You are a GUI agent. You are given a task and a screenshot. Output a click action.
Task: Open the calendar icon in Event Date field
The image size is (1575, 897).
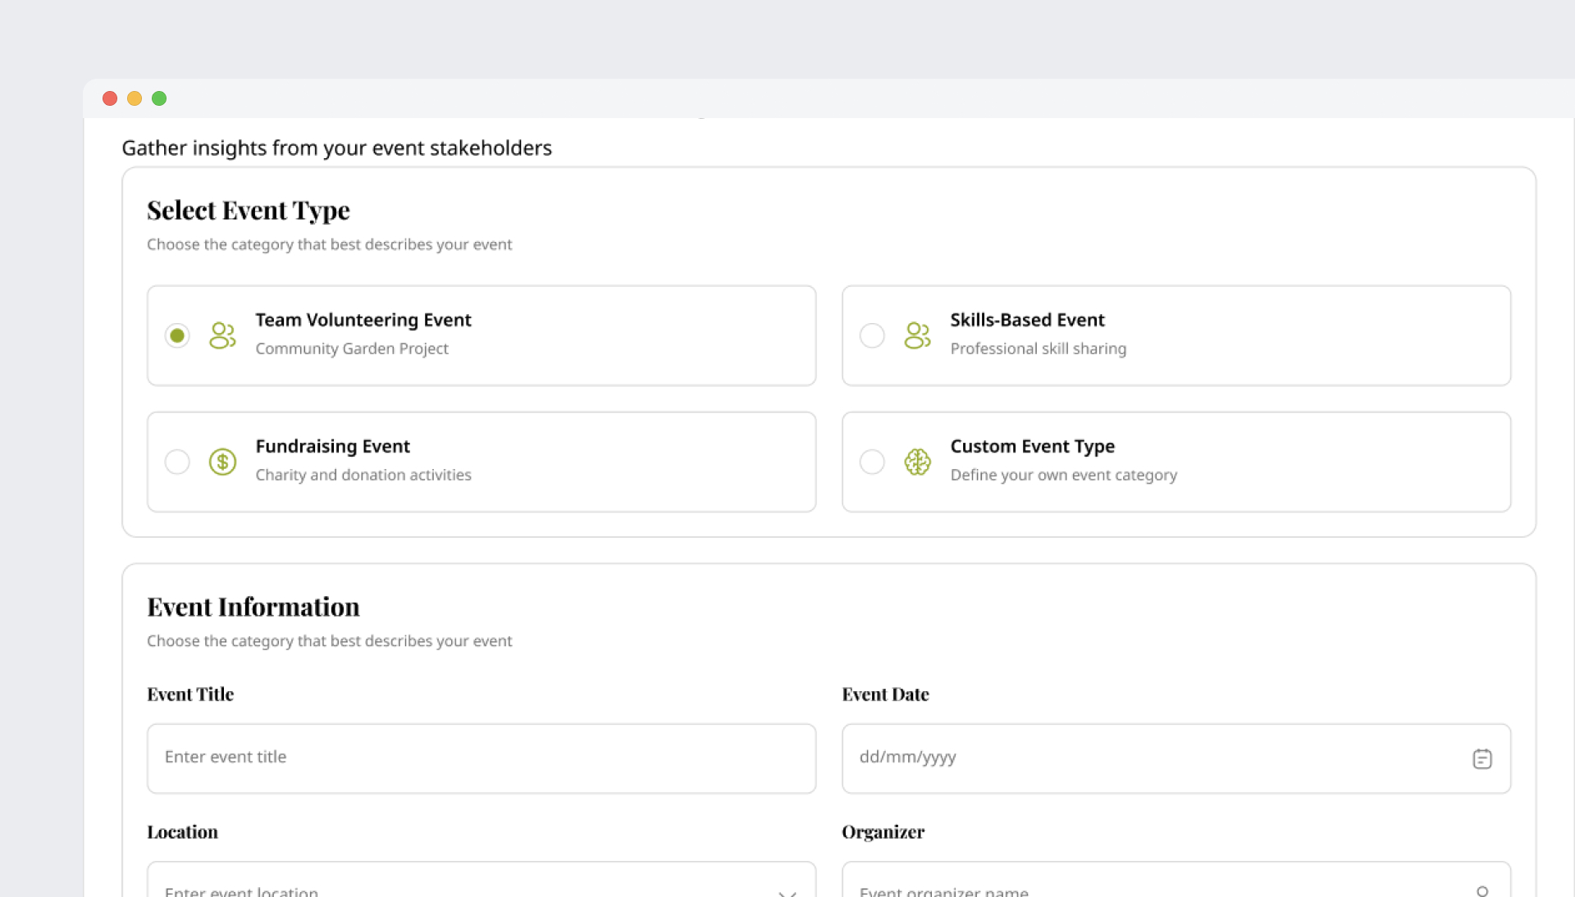[x=1481, y=758]
